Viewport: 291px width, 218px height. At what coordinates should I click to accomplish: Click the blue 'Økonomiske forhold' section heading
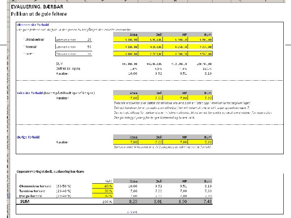tap(33, 25)
